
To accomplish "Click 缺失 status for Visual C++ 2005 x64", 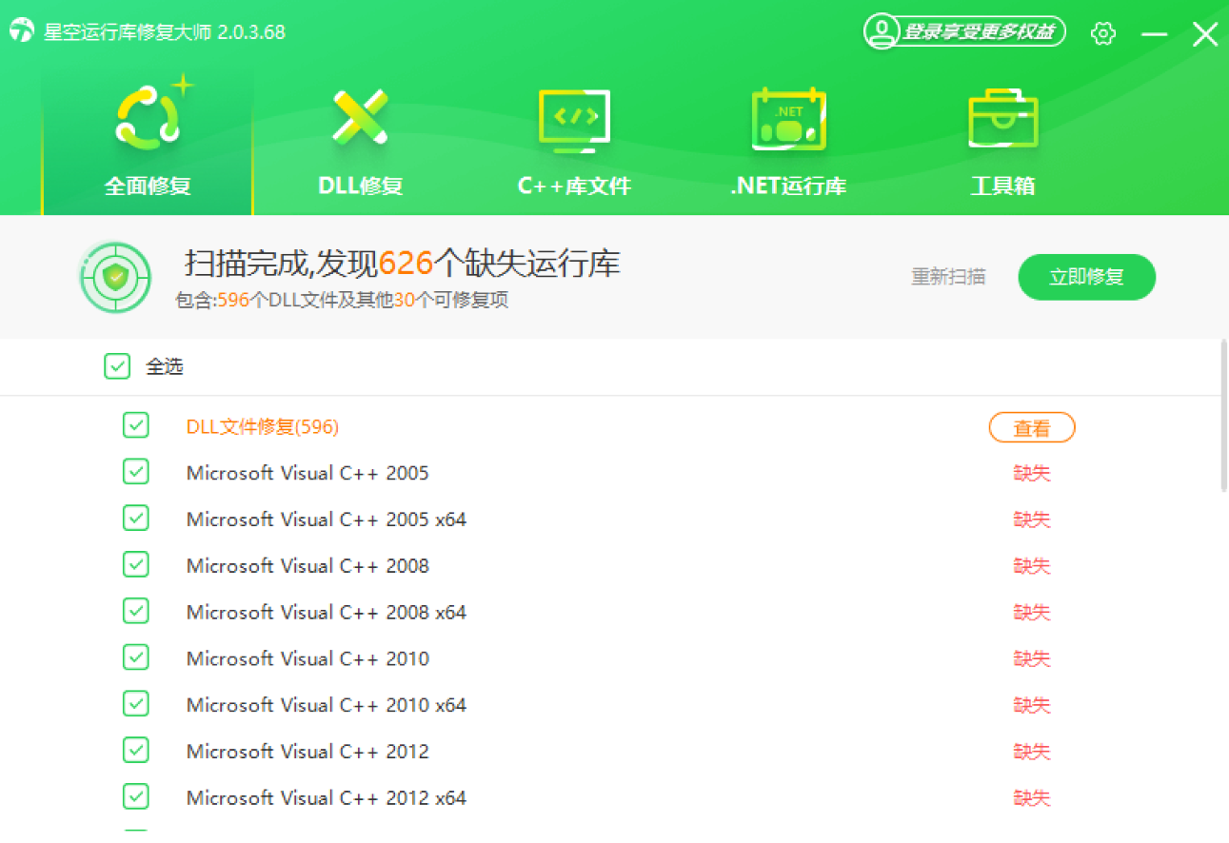I will click(x=1032, y=520).
